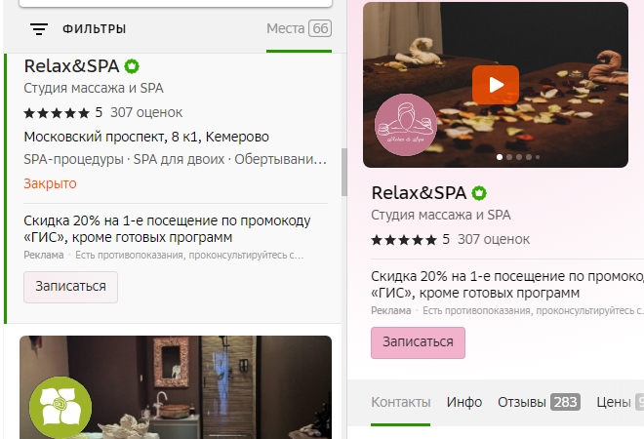
Task: Click the pink Relax&SPA logo on the photo
Action: coord(406,125)
